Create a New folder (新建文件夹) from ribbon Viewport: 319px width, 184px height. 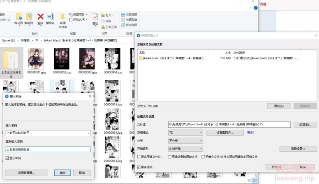(x=63, y=20)
